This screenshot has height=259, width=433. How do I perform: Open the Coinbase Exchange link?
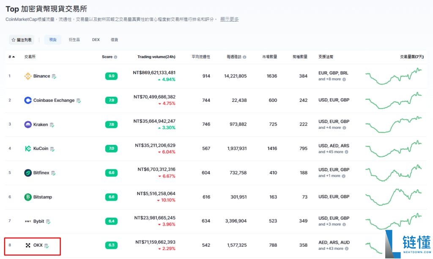click(x=54, y=101)
